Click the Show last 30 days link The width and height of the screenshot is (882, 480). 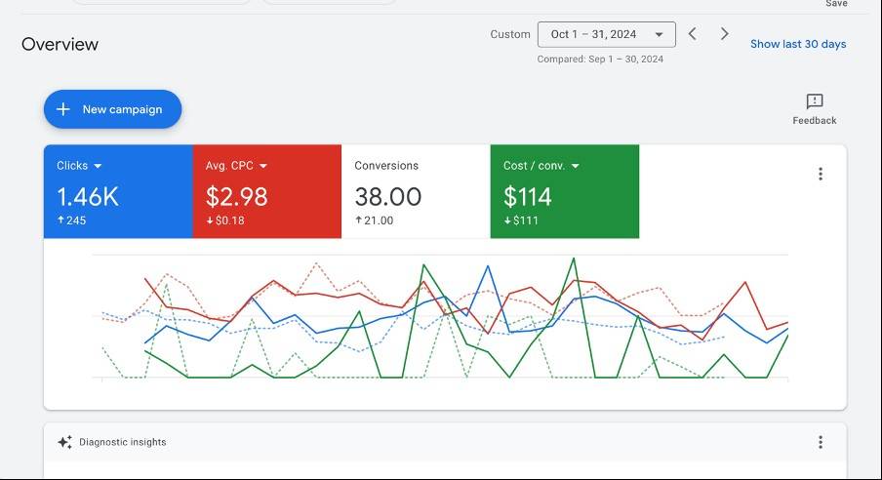click(797, 44)
